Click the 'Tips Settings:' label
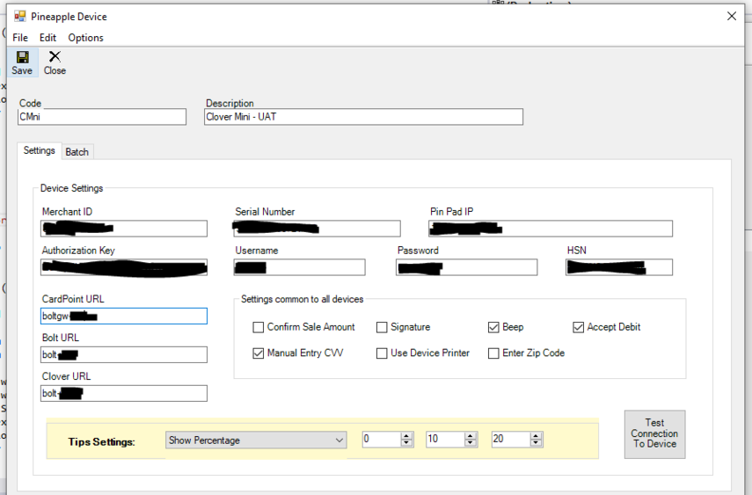752x495 pixels. (x=101, y=441)
